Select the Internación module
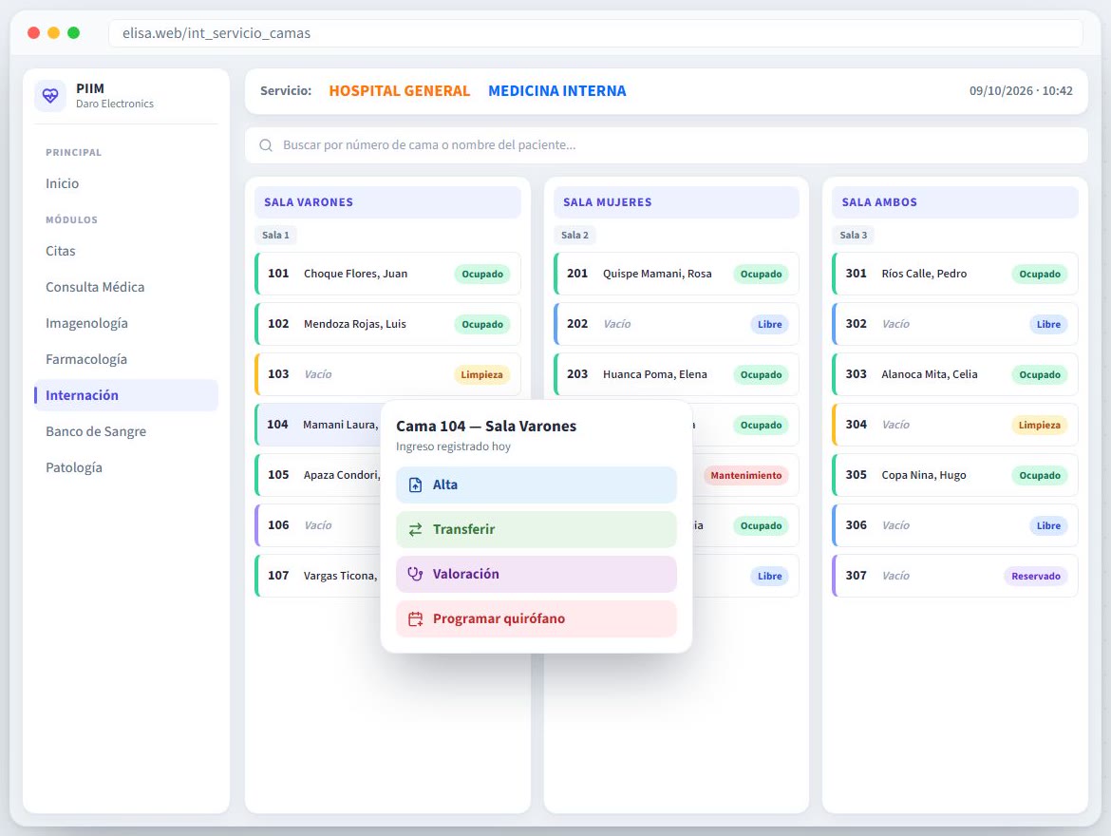1111x836 pixels. pyautogui.click(x=126, y=395)
